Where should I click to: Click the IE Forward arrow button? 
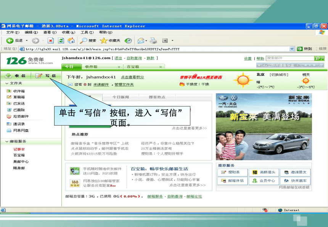35,40
